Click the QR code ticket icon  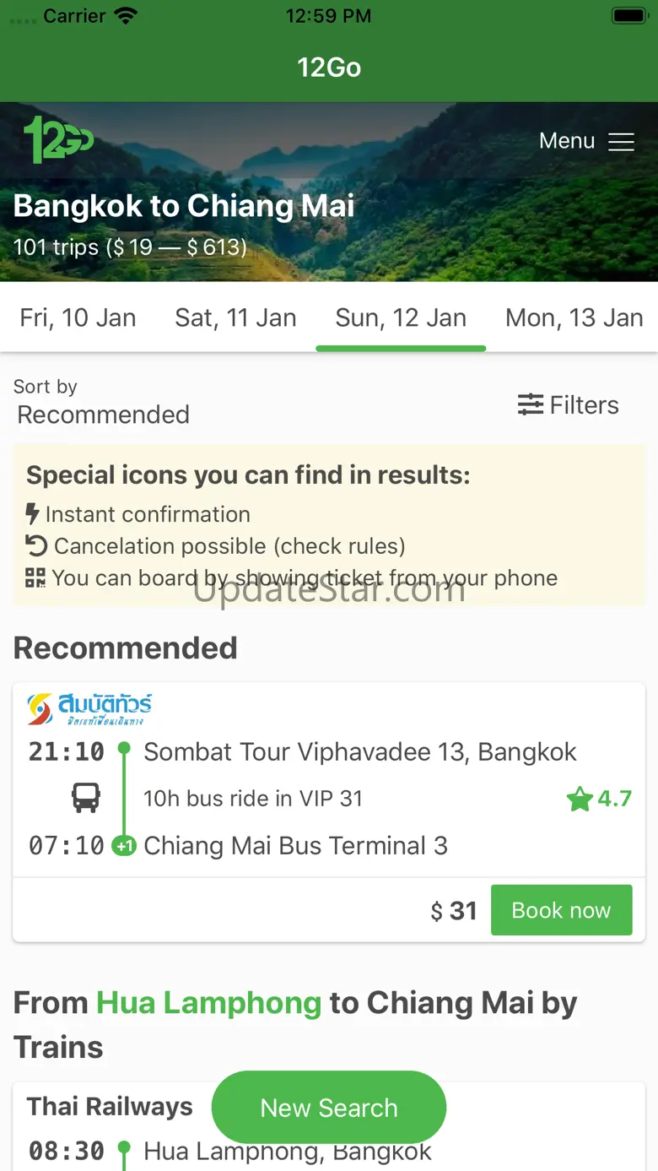pos(35,578)
